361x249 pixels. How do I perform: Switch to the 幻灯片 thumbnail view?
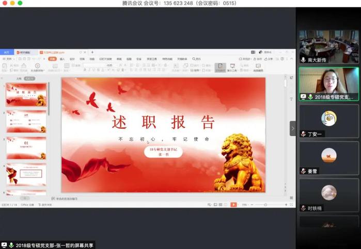[x=29, y=79]
